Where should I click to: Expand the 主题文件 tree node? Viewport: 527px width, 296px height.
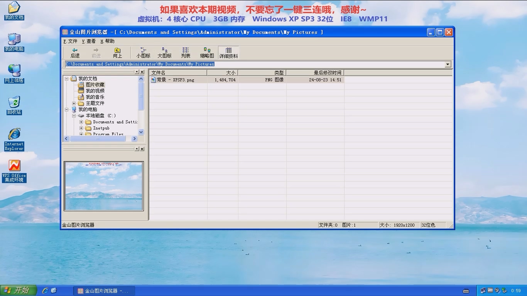[x=74, y=103]
